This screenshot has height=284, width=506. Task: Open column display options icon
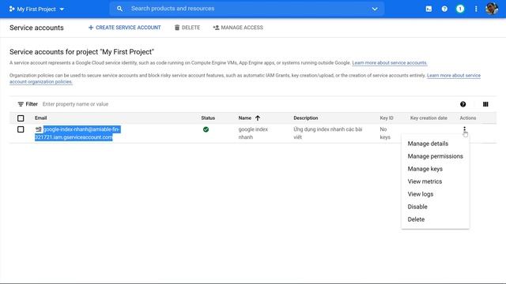coord(485,104)
